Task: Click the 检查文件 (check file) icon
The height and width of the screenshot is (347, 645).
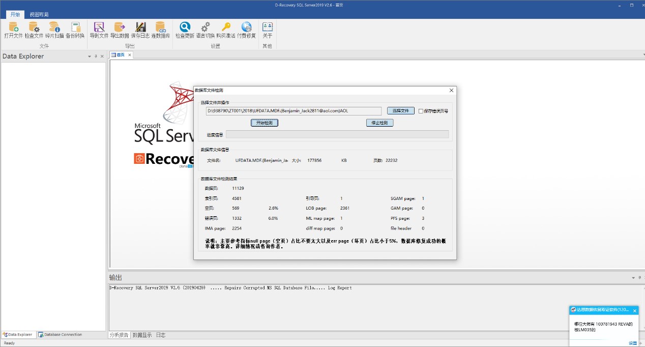Action: (x=34, y=31)
